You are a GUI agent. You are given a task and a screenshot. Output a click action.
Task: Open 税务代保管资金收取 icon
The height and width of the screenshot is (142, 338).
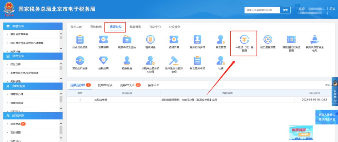[x=315, y=40]
